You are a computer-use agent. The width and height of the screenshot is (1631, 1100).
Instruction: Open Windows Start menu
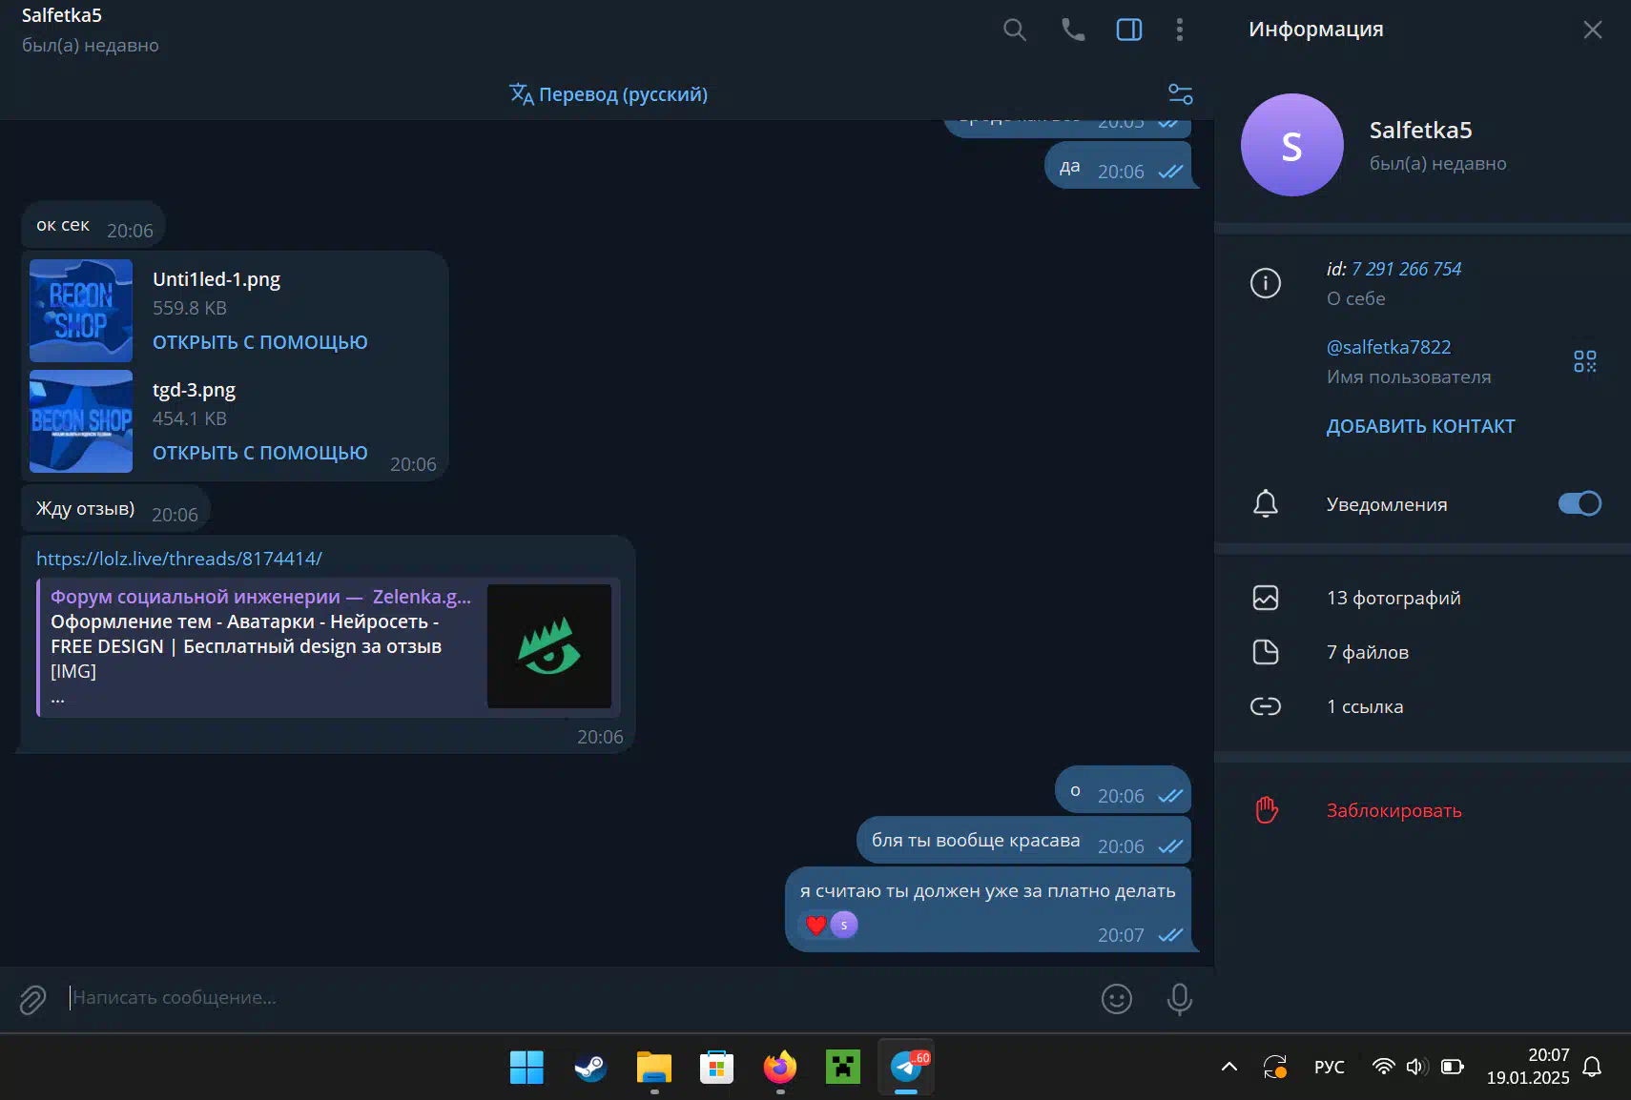526,1068
